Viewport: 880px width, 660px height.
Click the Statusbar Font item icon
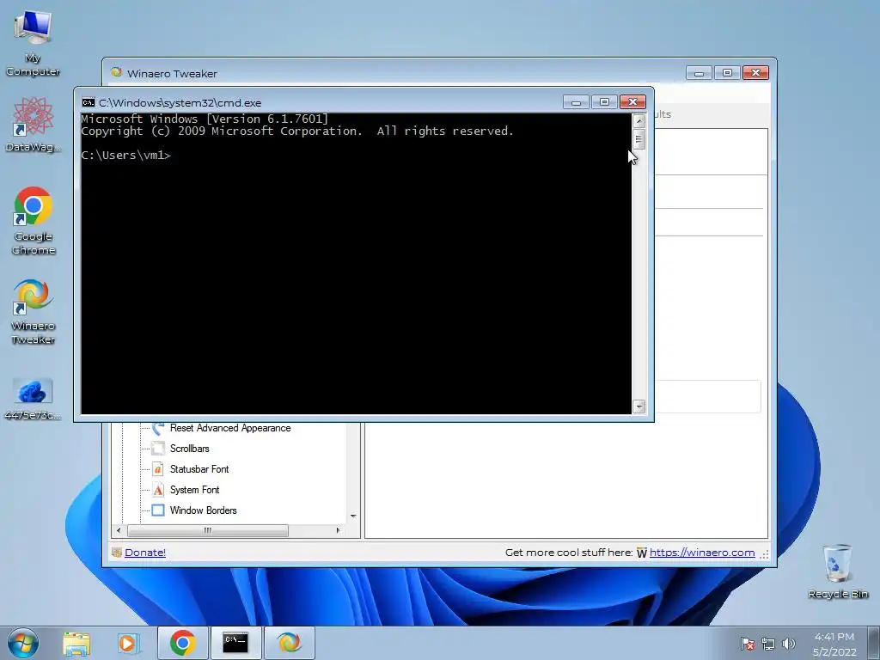(x=158, y=469)
